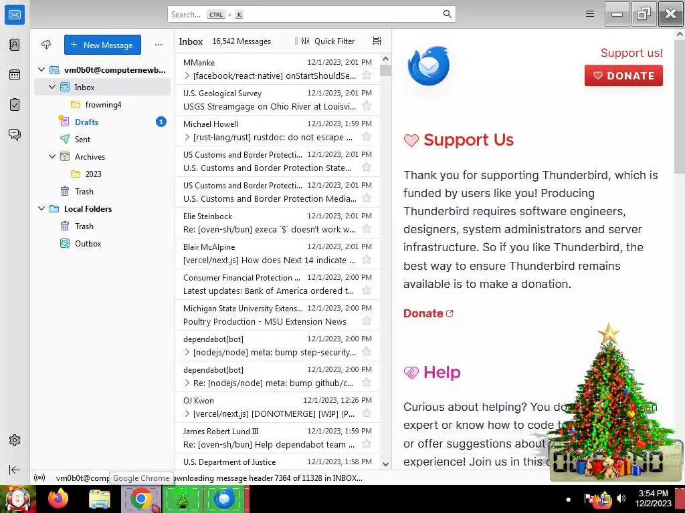Star the Michael Howell message
685x513 pixels.
367,137
